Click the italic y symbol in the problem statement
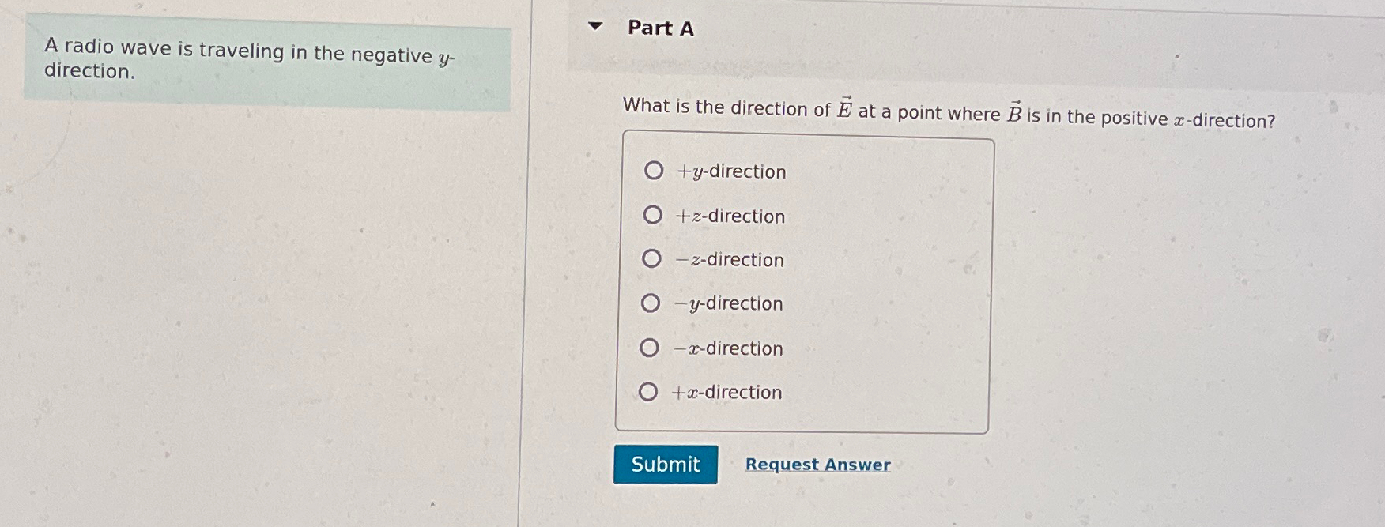The width and height of the screenshot is (1385, 527). point(444,59)
